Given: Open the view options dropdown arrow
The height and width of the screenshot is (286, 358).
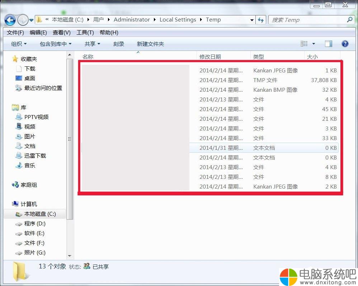Looking at the screenshot, I should pos(314,44).
